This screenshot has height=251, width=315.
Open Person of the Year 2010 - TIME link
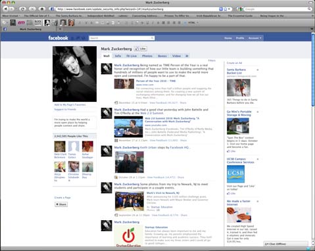[x=156, y=81]
